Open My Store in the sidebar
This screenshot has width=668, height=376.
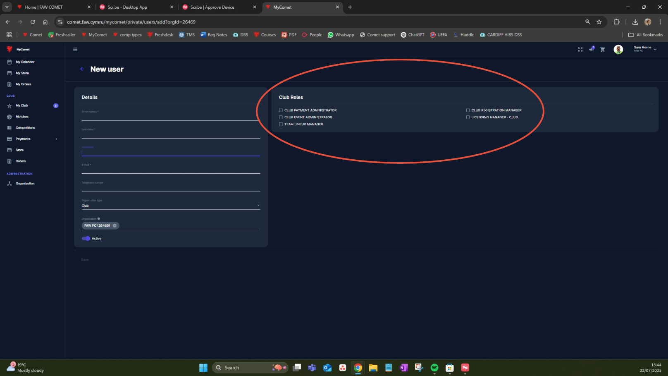(22, 73)
